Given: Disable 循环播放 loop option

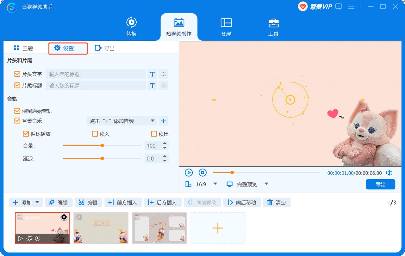Looking at the screenshot, I should click(x=26, y=134).
